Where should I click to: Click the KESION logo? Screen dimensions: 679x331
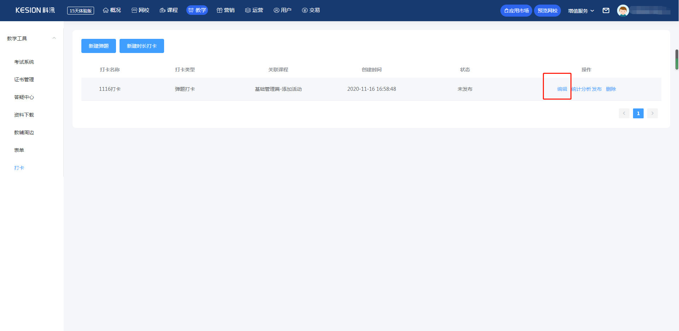[x=35, y=10]
